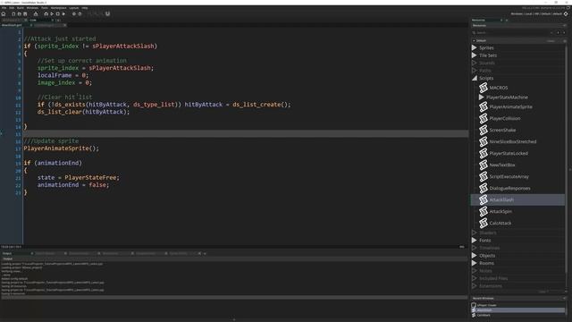This screenshot has height=322, width=572.
Task: Click the PlayerAnimateSprite script icon
Action: pos(484,106)
